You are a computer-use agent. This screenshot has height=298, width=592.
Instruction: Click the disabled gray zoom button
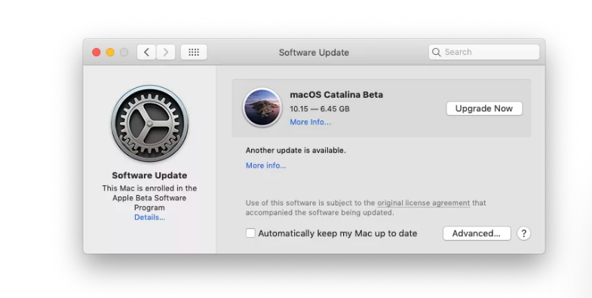124,52
